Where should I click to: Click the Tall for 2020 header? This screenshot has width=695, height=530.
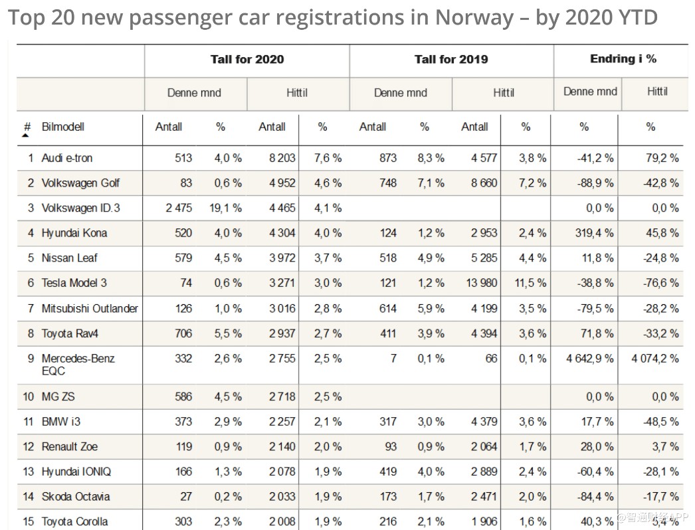247,59
